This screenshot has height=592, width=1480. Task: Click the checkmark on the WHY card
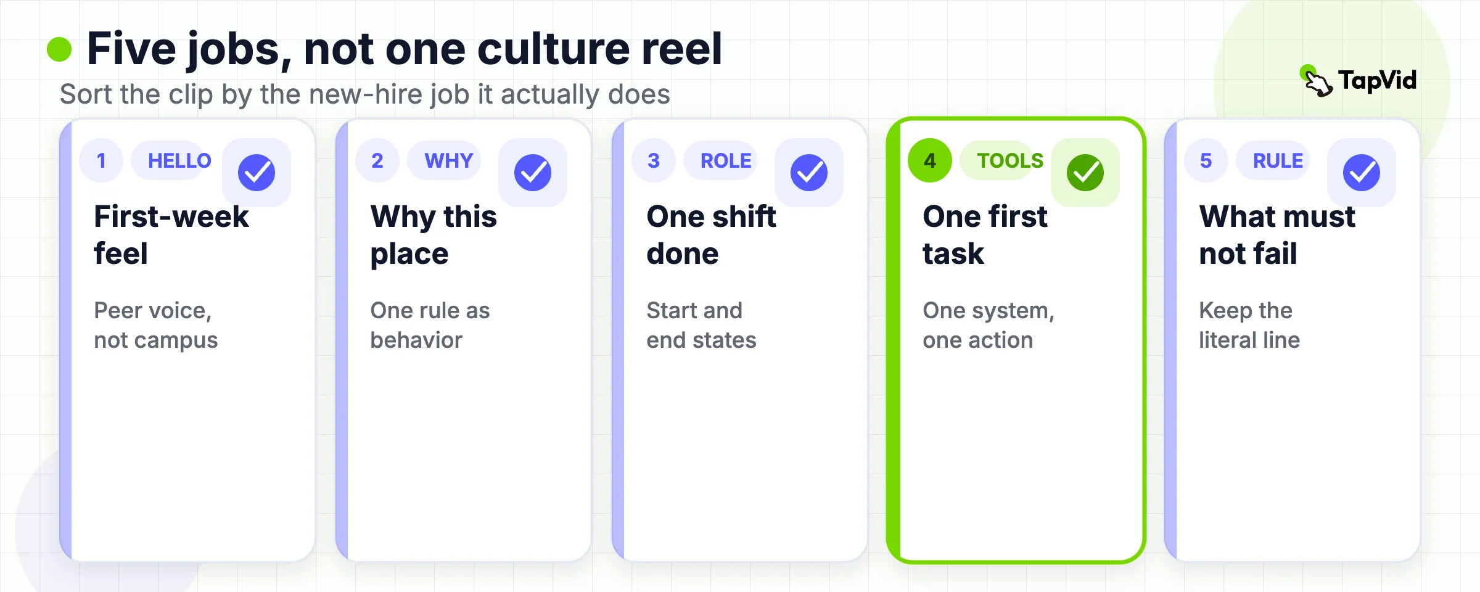coord(533,173)
